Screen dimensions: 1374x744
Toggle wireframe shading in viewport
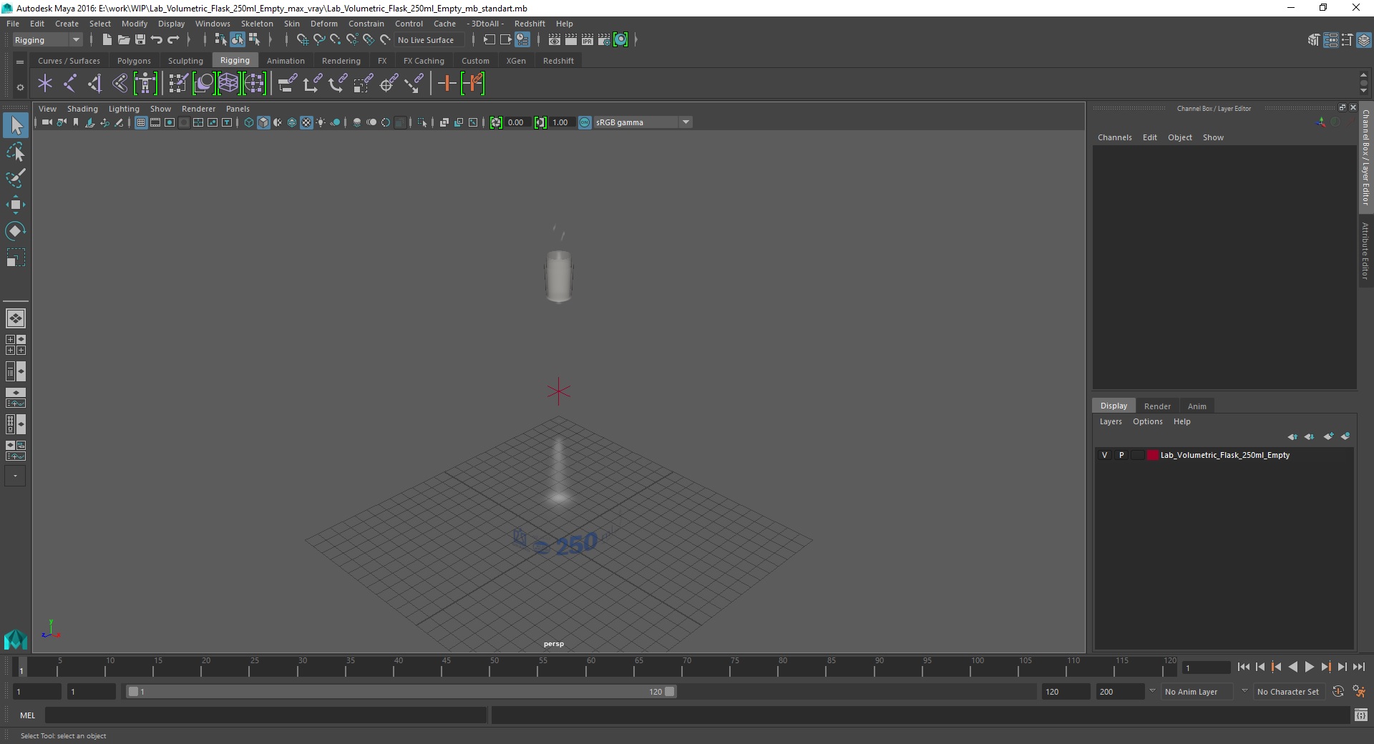(x=249, y=122)
